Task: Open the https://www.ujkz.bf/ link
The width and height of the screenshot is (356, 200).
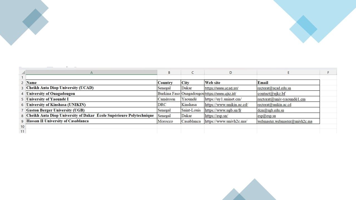Action: coord(220,94)
